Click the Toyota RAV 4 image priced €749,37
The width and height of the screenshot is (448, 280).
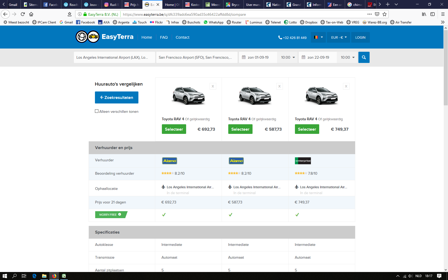(x=322, y=96)
